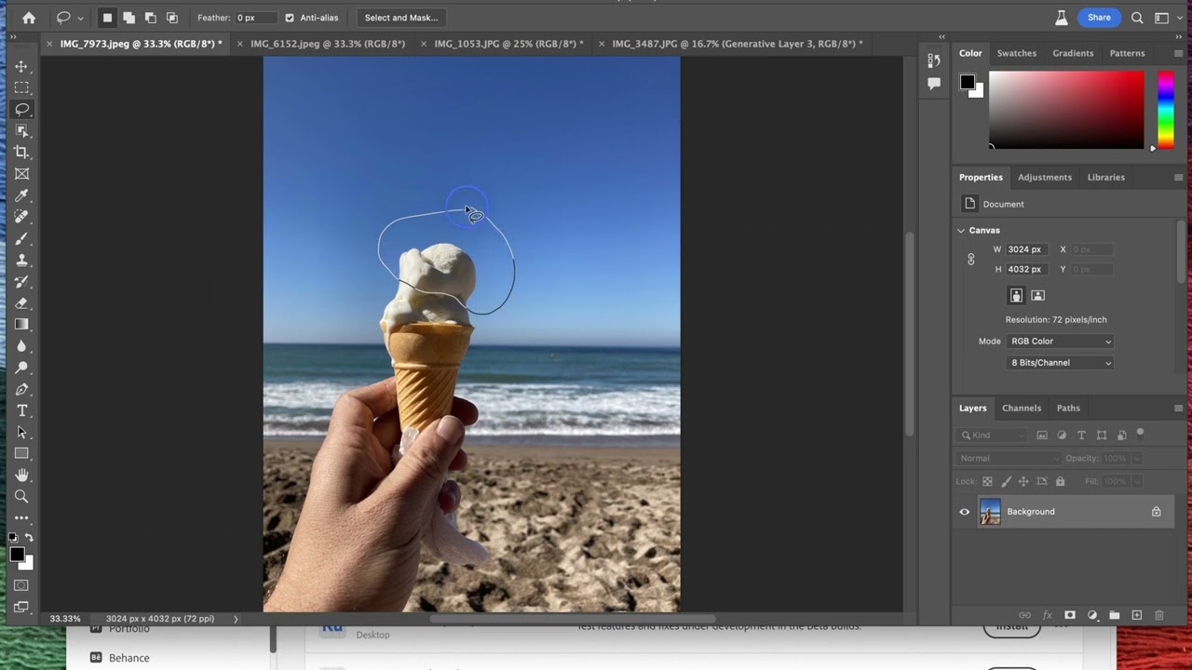Open the RGB Color mode dropdown
1192x670 pixels.
[1060, 342]
